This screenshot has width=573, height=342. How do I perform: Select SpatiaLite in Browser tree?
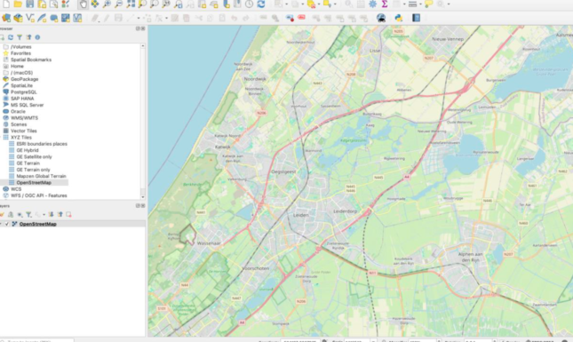point(21,85)
